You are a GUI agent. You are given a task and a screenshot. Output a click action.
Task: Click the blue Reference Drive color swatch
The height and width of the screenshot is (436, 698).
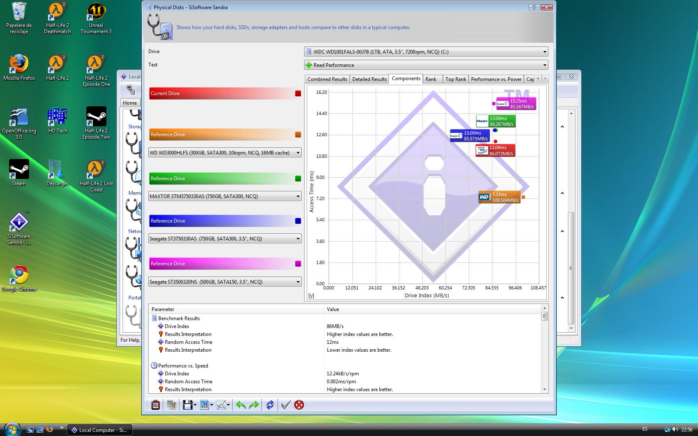(298, 221)
